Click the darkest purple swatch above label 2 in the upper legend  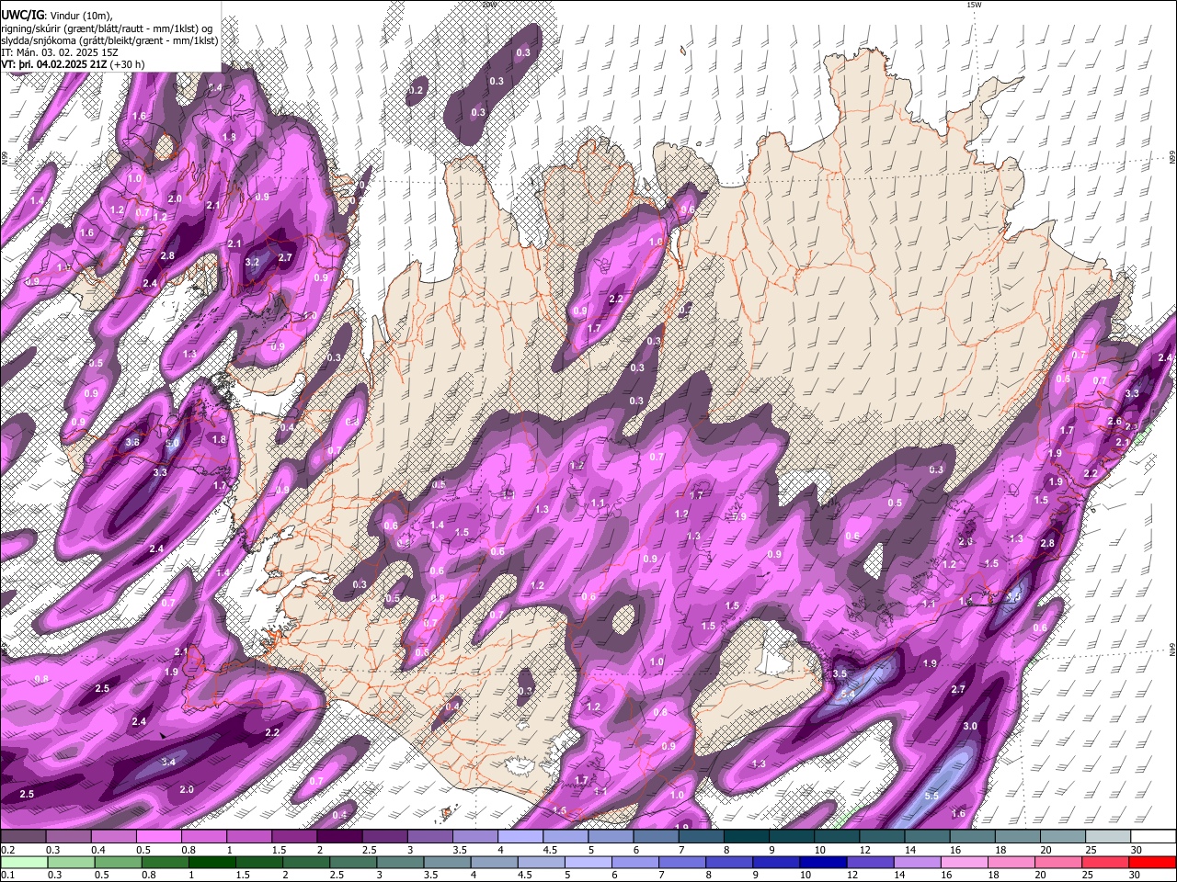(x=339, y=837)
